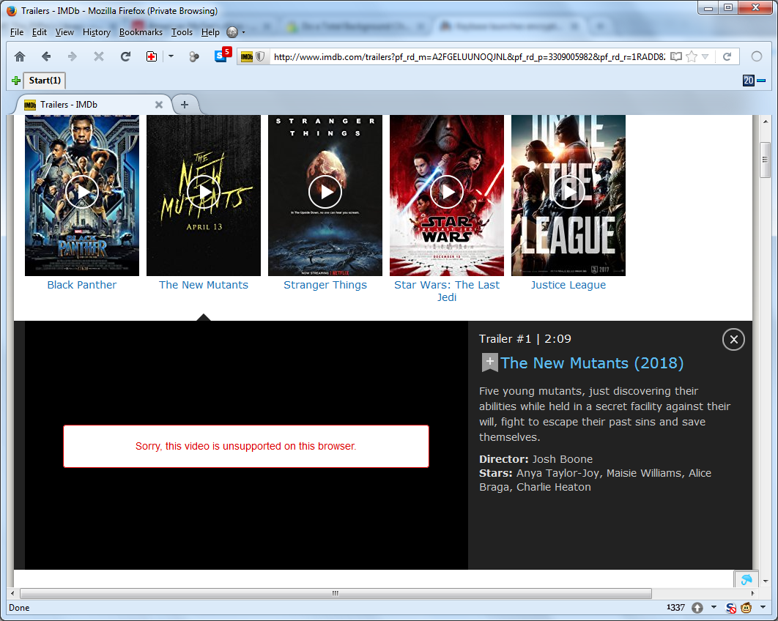Toggle reader view in the address bar

pos(675,56)
